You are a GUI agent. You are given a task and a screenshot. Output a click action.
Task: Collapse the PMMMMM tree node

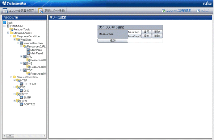coord(4,26)
